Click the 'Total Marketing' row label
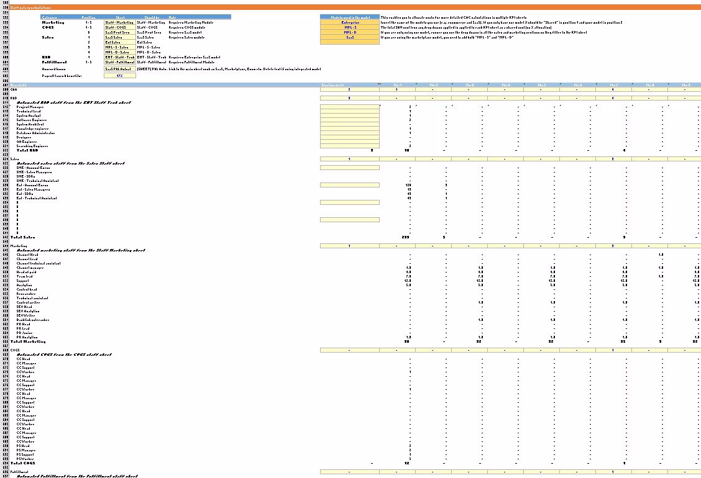The height and width of the screenshot is (478, 701). [x=28, y=341]
